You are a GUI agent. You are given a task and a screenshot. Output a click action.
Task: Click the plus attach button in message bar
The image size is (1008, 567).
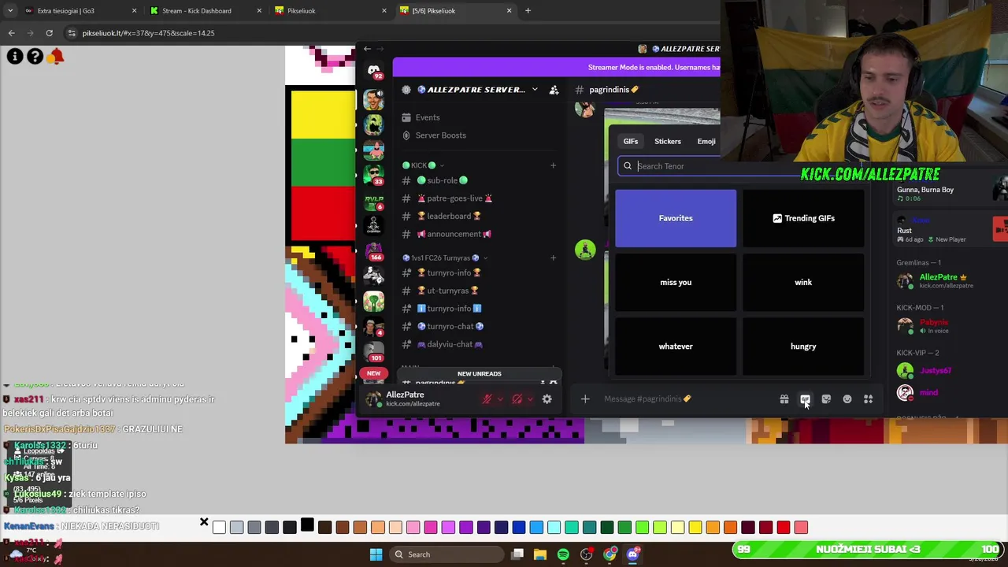[585, 399]
